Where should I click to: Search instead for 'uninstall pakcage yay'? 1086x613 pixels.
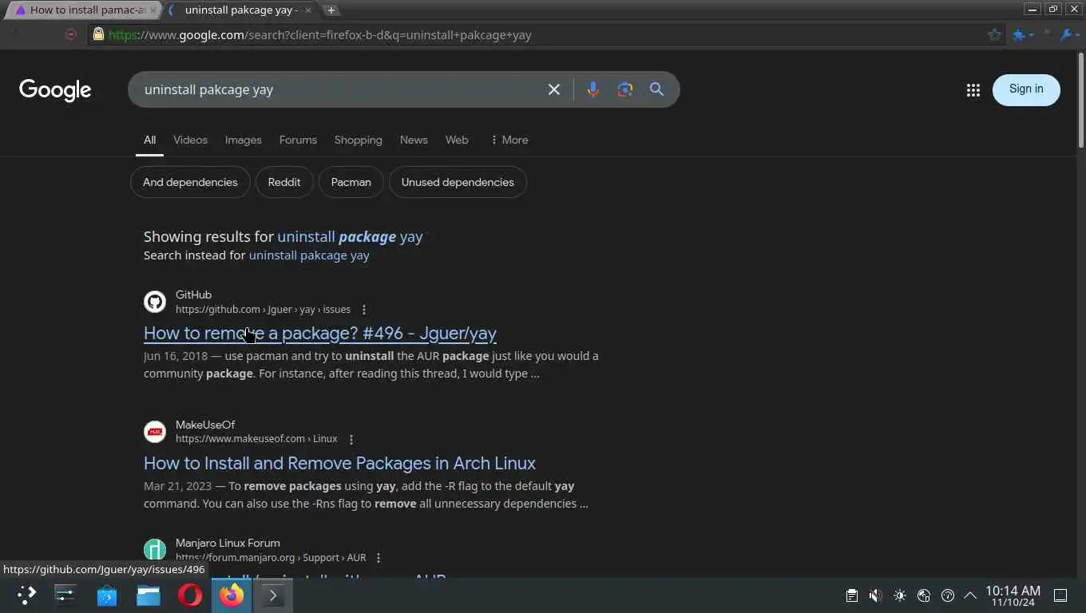pyautogui.click(x=309, y=255)
